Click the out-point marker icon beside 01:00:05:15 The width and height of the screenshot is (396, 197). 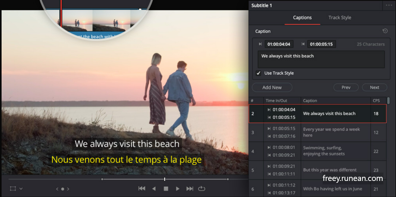coord(303,44)
